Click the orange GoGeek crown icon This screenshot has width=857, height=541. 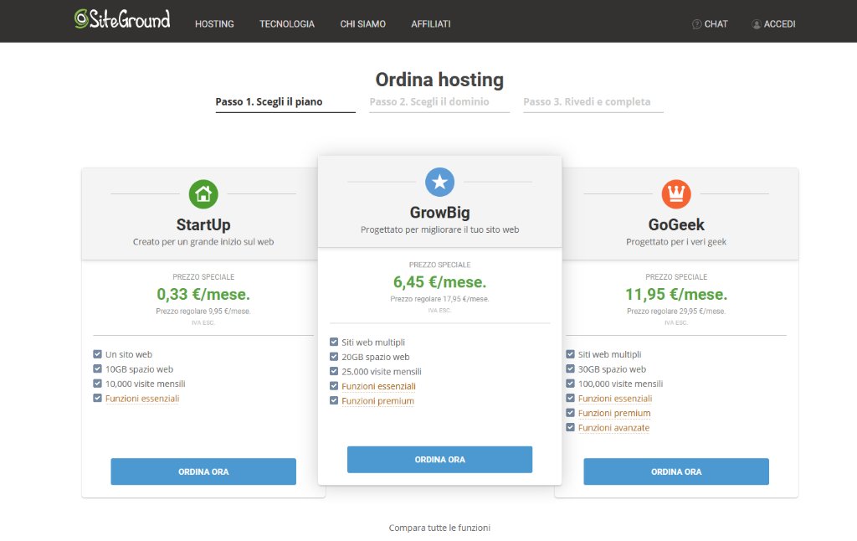(676, 193)
